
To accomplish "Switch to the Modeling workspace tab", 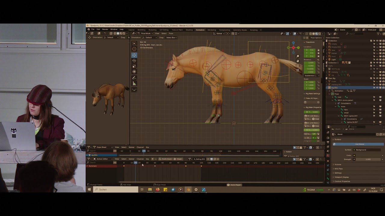I will point(141,30).
